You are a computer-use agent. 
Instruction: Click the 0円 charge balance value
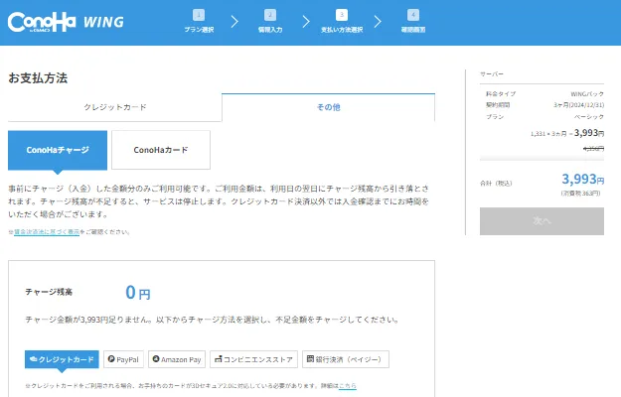pos(138,293)
